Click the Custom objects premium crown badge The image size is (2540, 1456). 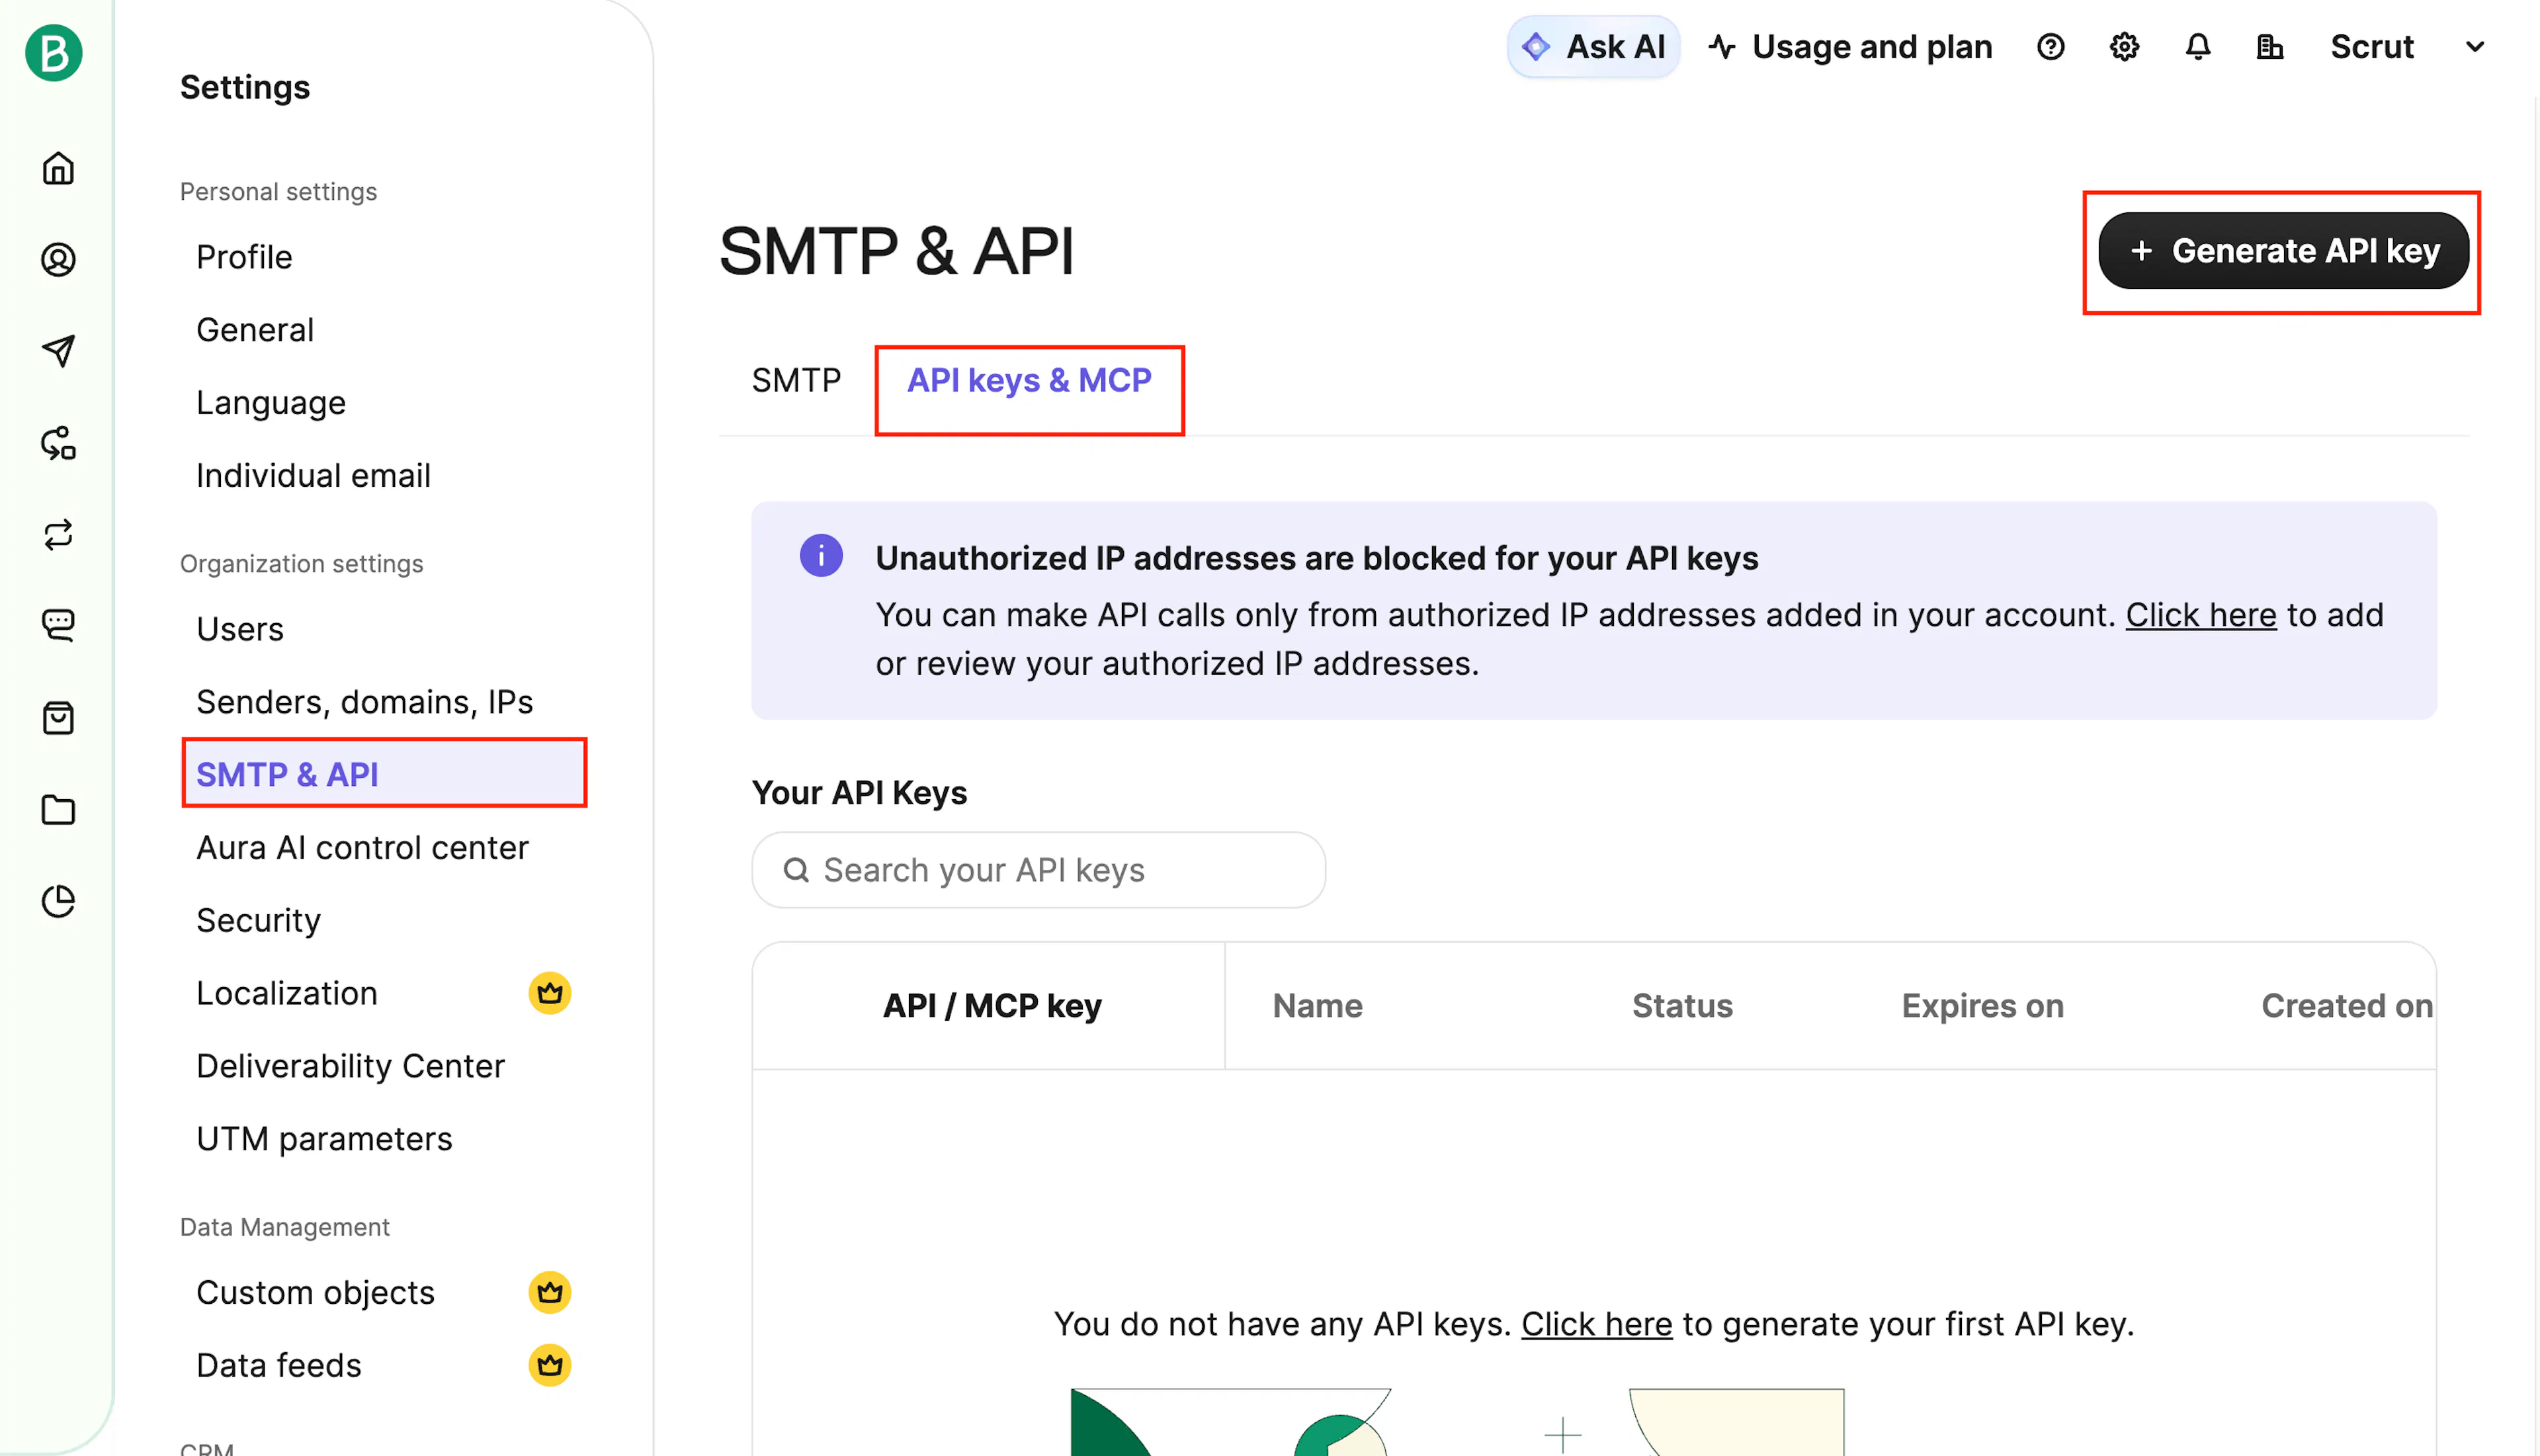point(550,1292)
